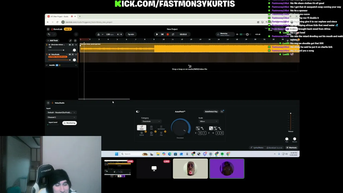Click the yellow Get membership button
343x193 pixels.
pos(68,29)
